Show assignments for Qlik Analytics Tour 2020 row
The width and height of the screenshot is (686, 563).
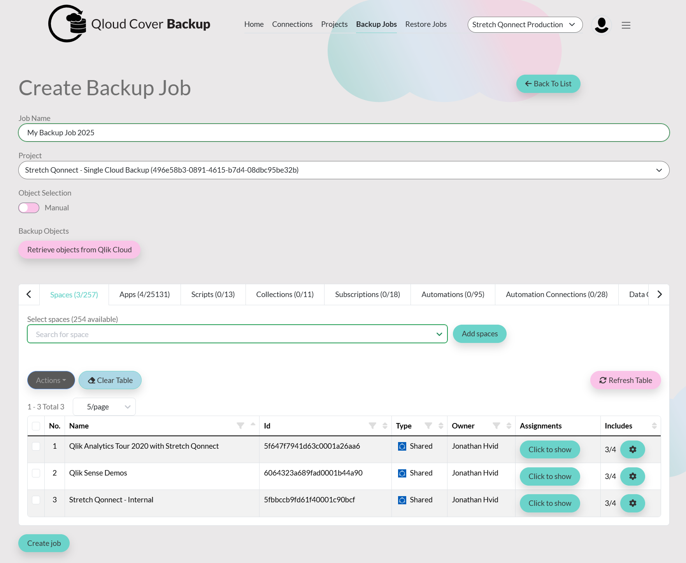550,449
